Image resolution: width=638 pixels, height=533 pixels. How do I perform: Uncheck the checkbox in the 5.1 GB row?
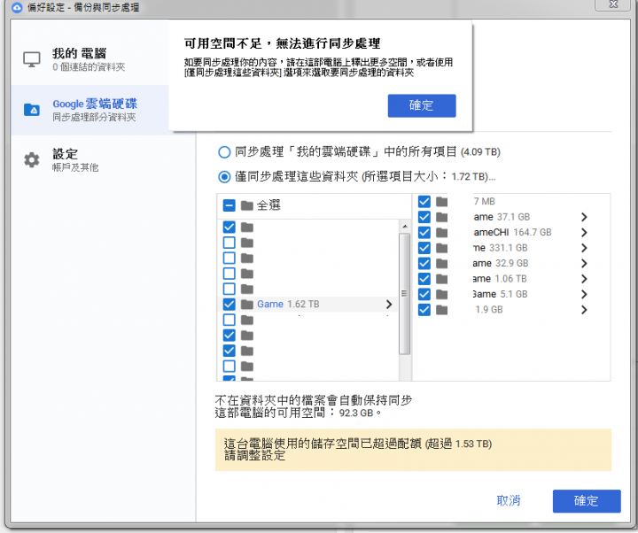point(424,294)
